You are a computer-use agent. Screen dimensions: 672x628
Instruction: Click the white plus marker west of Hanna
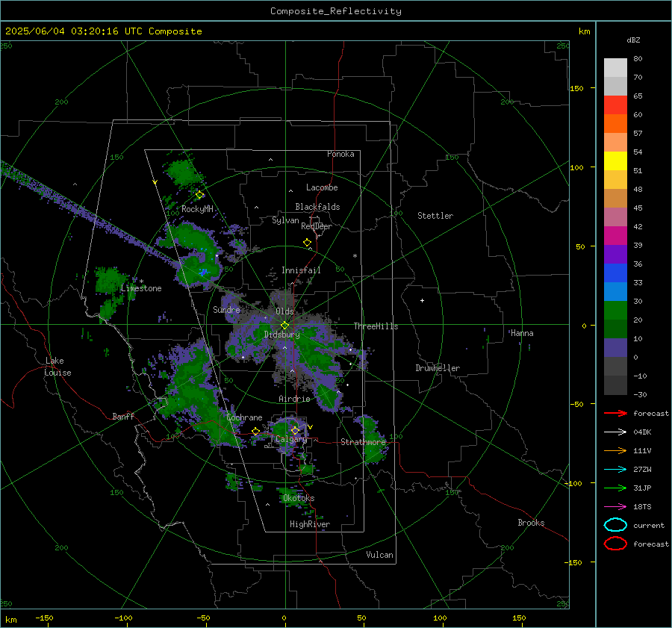tap(422, 300)
